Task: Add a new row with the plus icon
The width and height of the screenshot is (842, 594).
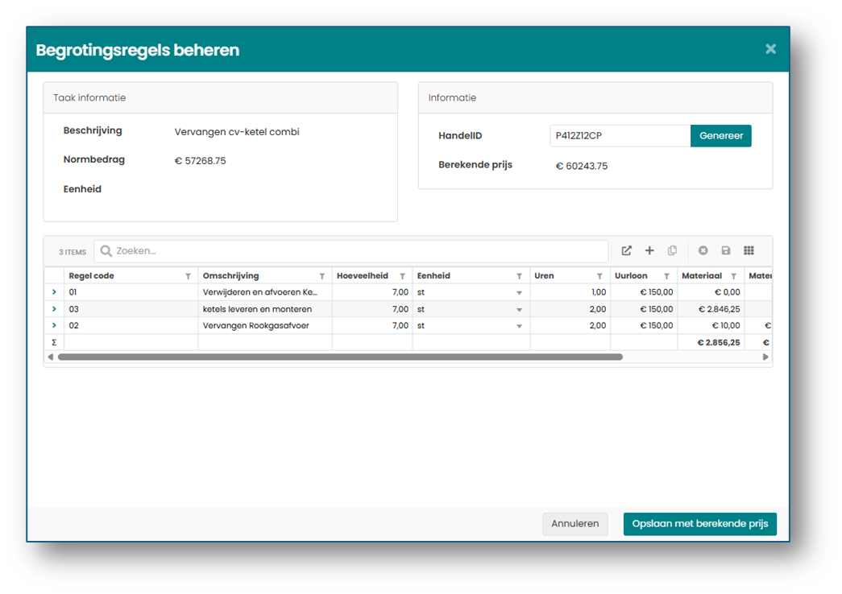Action: click(x=649, y=250)
